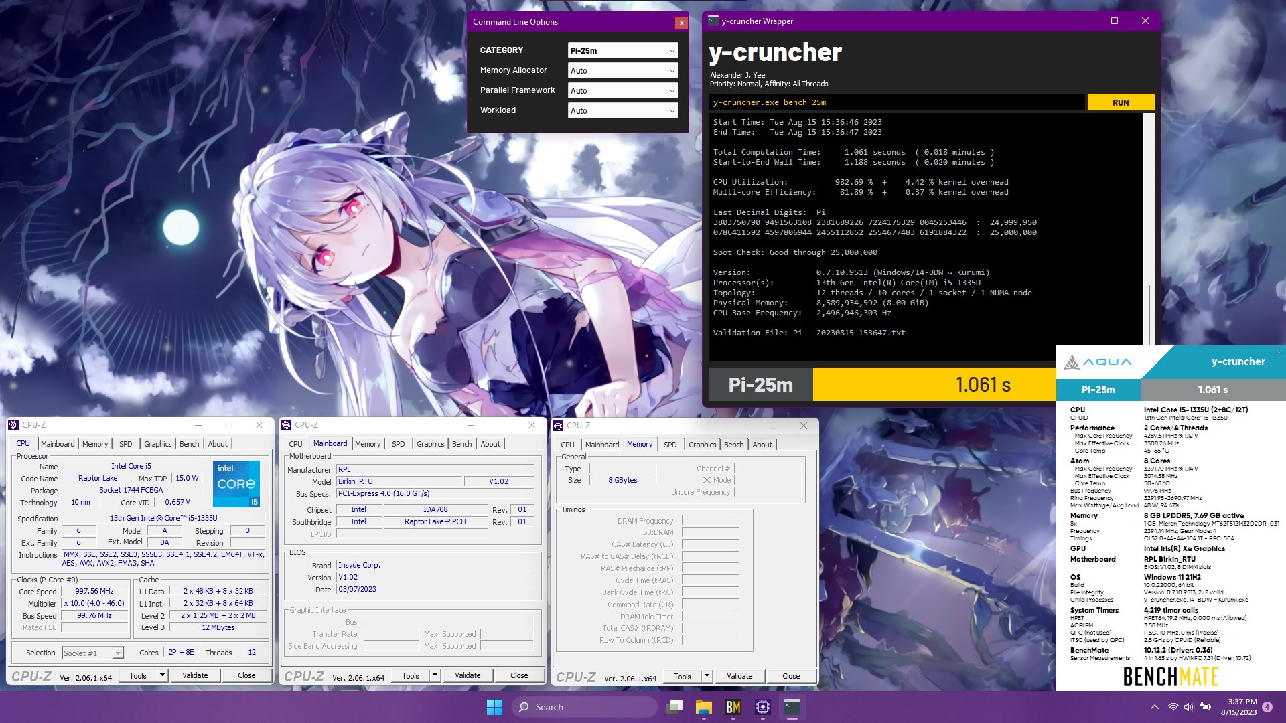Image resolution: width=1286 pixels, height=723 pixels.
Task: Click the Core Speed 997.56 MHz value
Action: [94, 592]
